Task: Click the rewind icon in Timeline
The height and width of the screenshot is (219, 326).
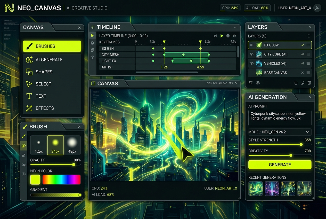Action: [215, 36]
